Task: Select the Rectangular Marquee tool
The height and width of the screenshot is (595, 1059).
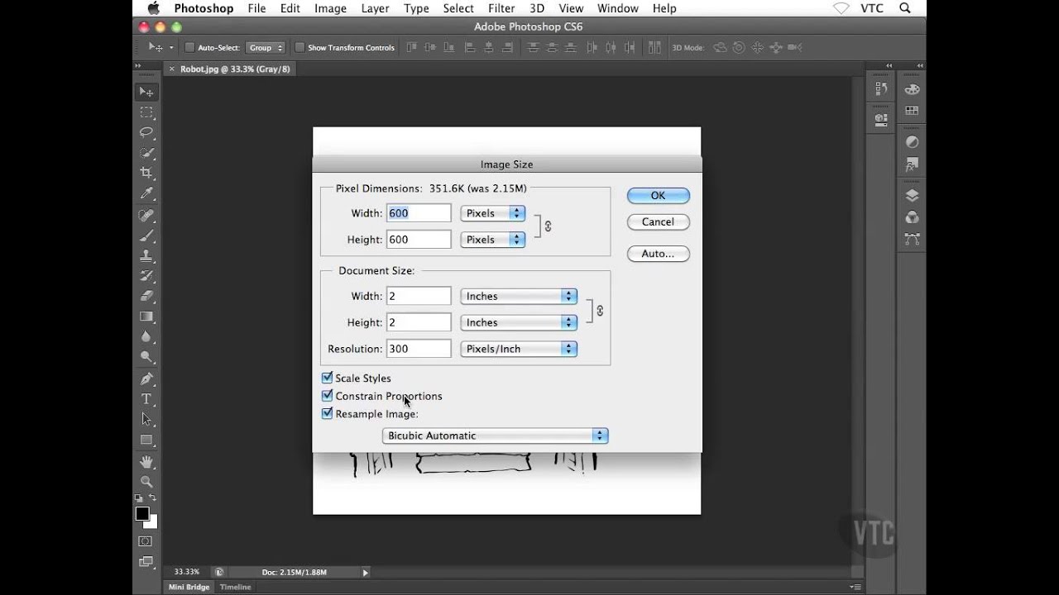Action: click(146, 112)
